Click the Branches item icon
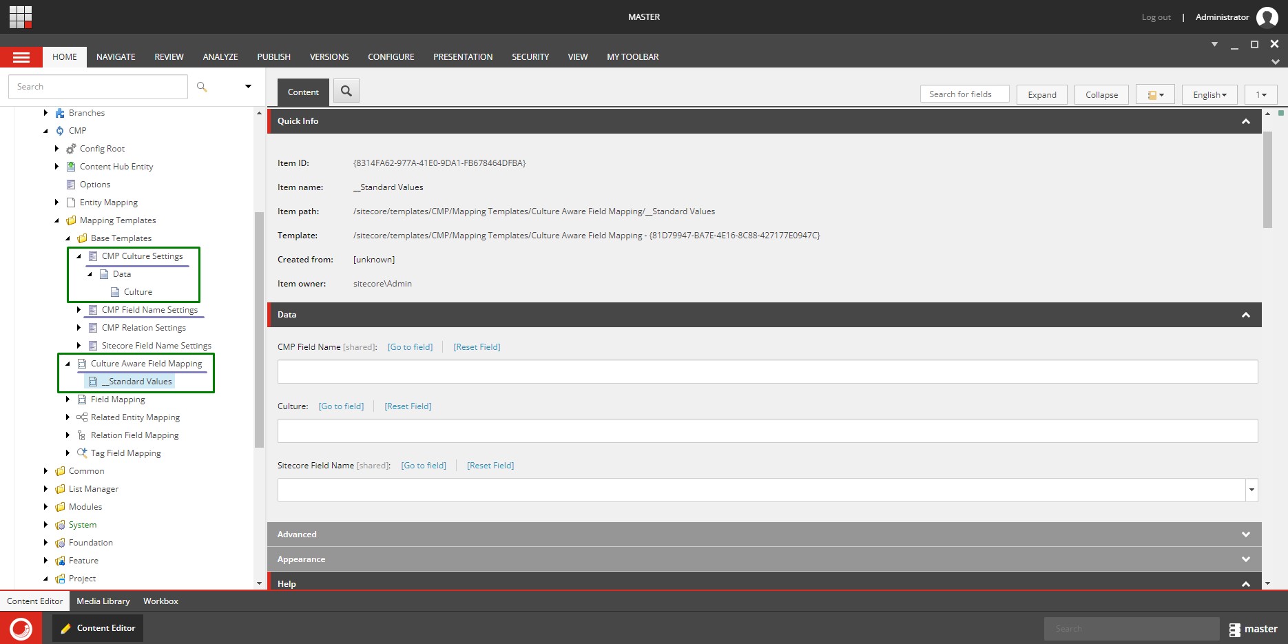 [x=60, y=113]
